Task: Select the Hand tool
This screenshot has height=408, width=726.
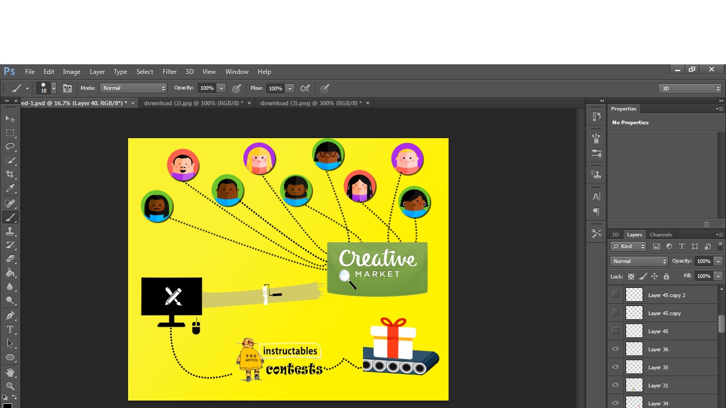Action: (x=10, y=372)
